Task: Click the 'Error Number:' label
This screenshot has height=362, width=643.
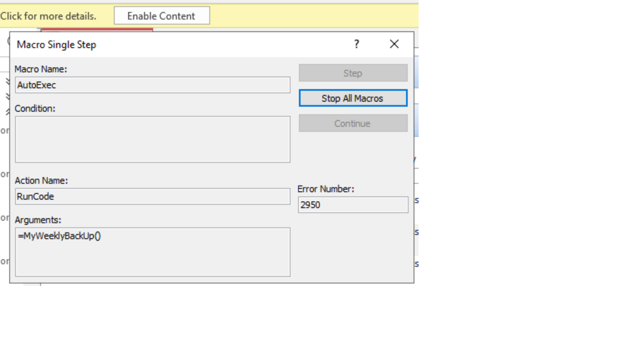Action: (x=326, y=189)
